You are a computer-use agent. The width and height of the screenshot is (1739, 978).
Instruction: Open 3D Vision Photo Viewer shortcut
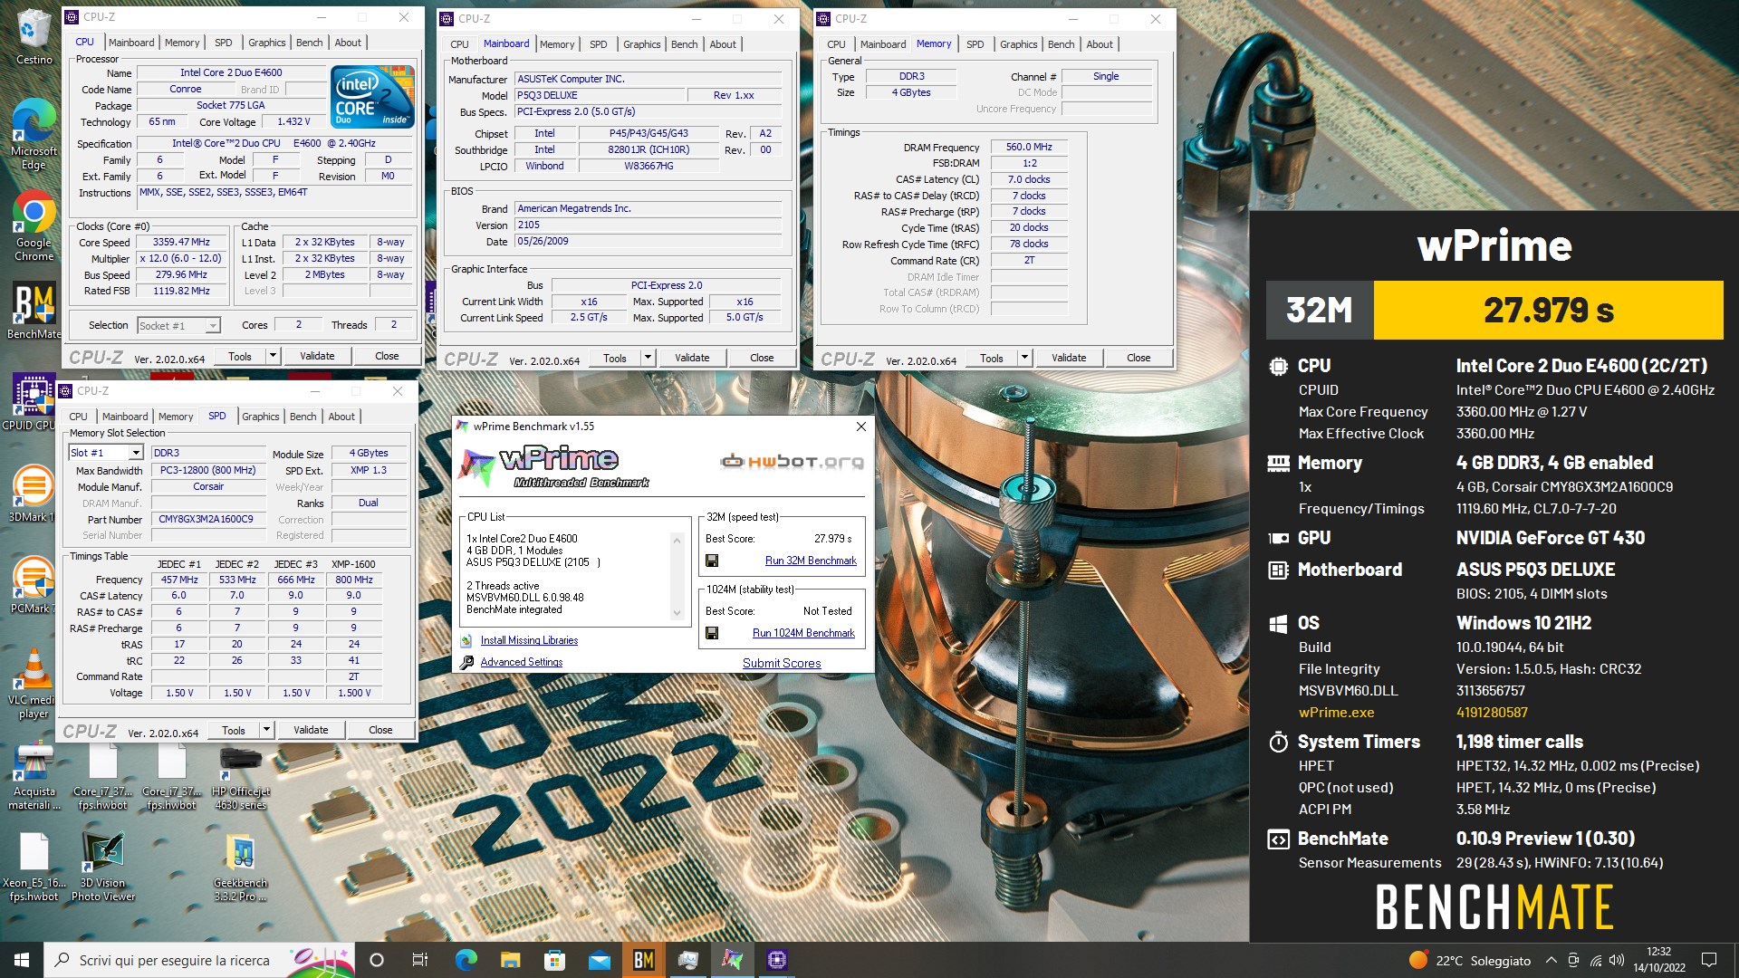[x=103, y=868]
